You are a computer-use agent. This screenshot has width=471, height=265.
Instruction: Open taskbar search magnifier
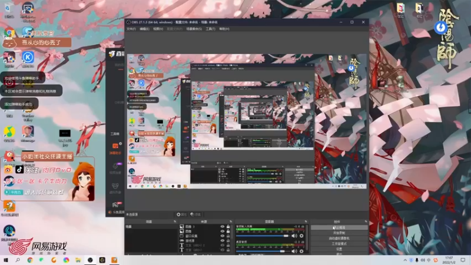coord(18,260)
